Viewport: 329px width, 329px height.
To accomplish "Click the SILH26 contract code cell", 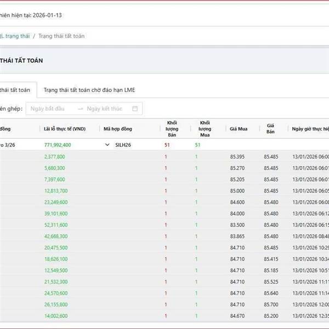I will pos(123,145).
